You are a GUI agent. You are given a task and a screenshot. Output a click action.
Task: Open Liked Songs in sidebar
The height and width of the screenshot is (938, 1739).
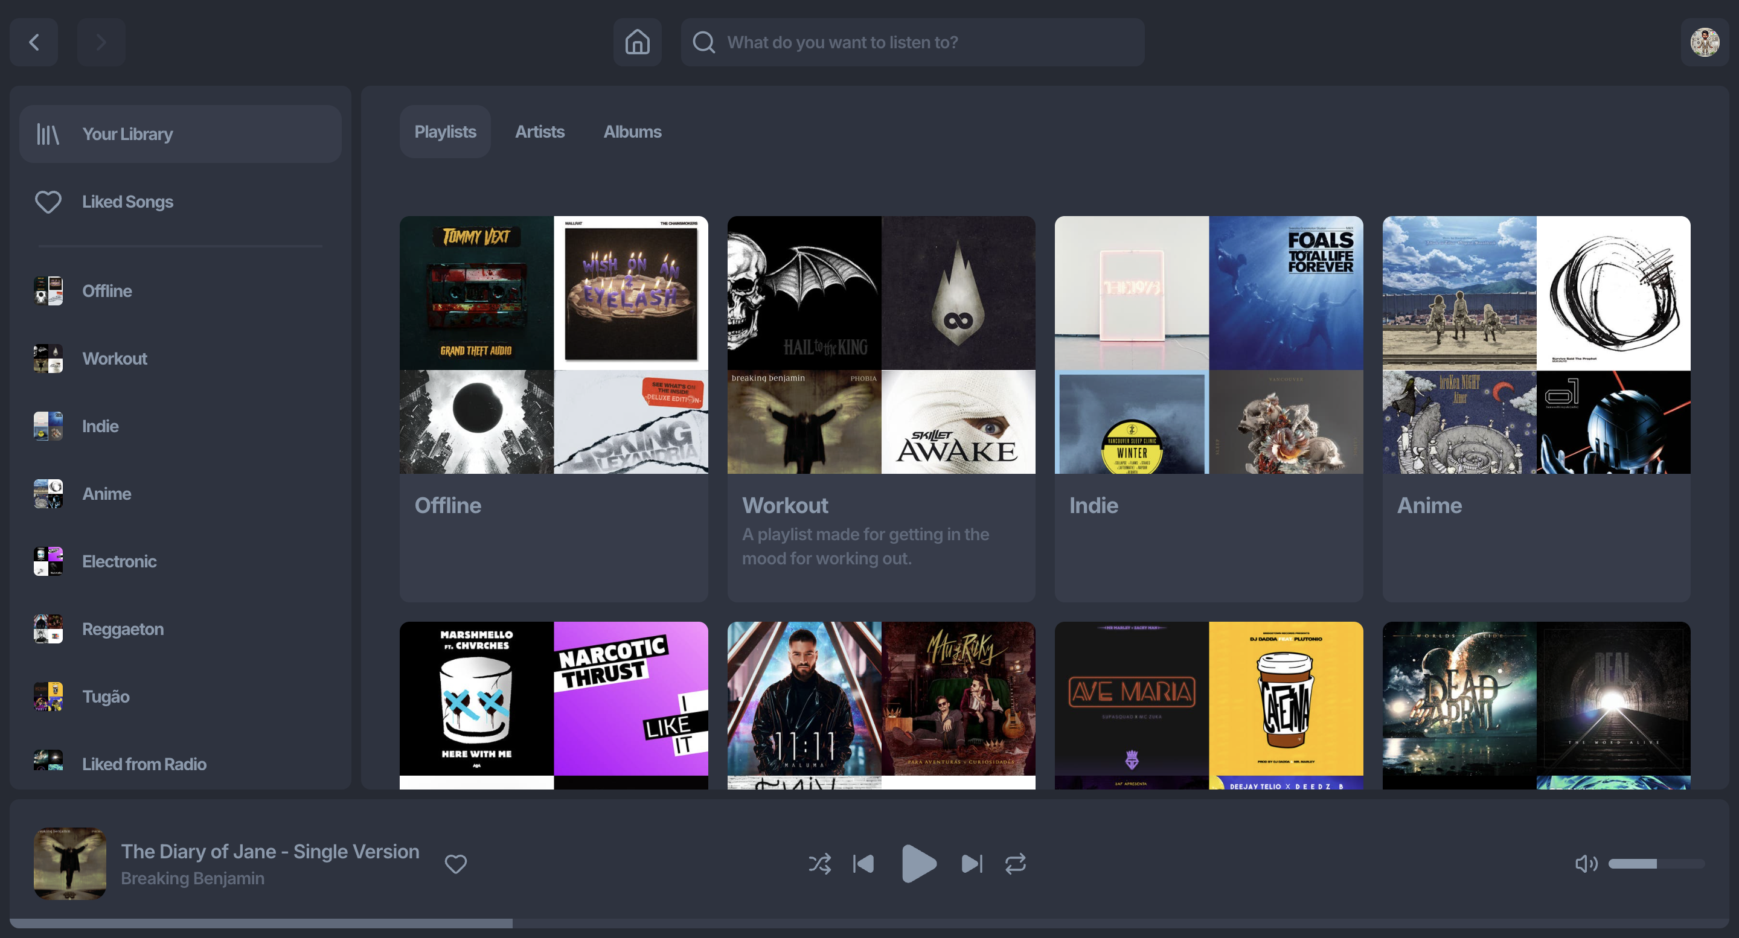[127, 202]
